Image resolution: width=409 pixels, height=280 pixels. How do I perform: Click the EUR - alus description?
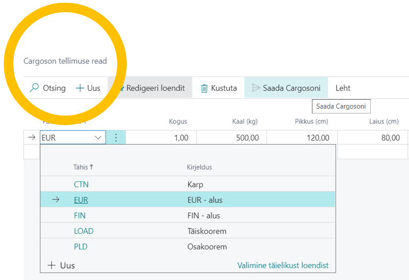(205, 200)
